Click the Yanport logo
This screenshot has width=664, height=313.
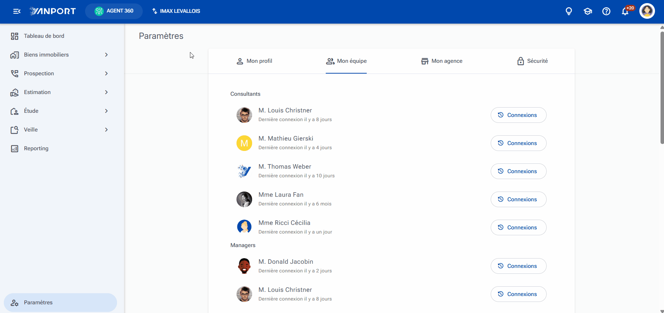pyautogui.click(x=53, y=11)
